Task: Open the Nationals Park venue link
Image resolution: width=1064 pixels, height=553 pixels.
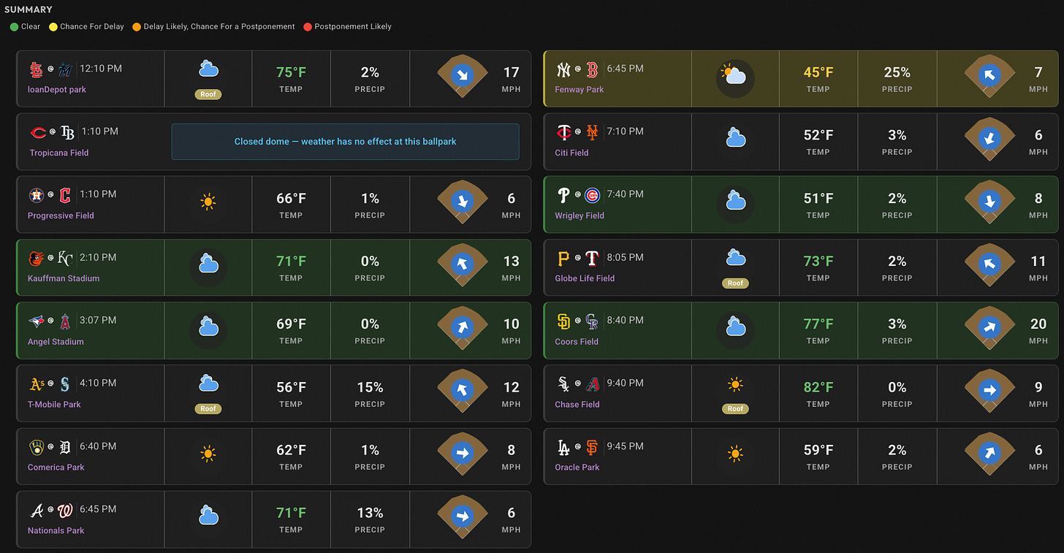Action: tap(56, 530)
